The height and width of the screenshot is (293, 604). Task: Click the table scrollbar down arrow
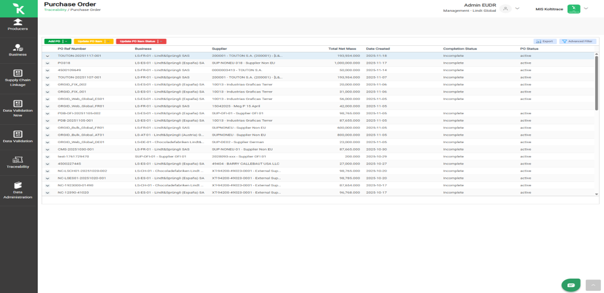pyautogui.click(x=596, y=194)
